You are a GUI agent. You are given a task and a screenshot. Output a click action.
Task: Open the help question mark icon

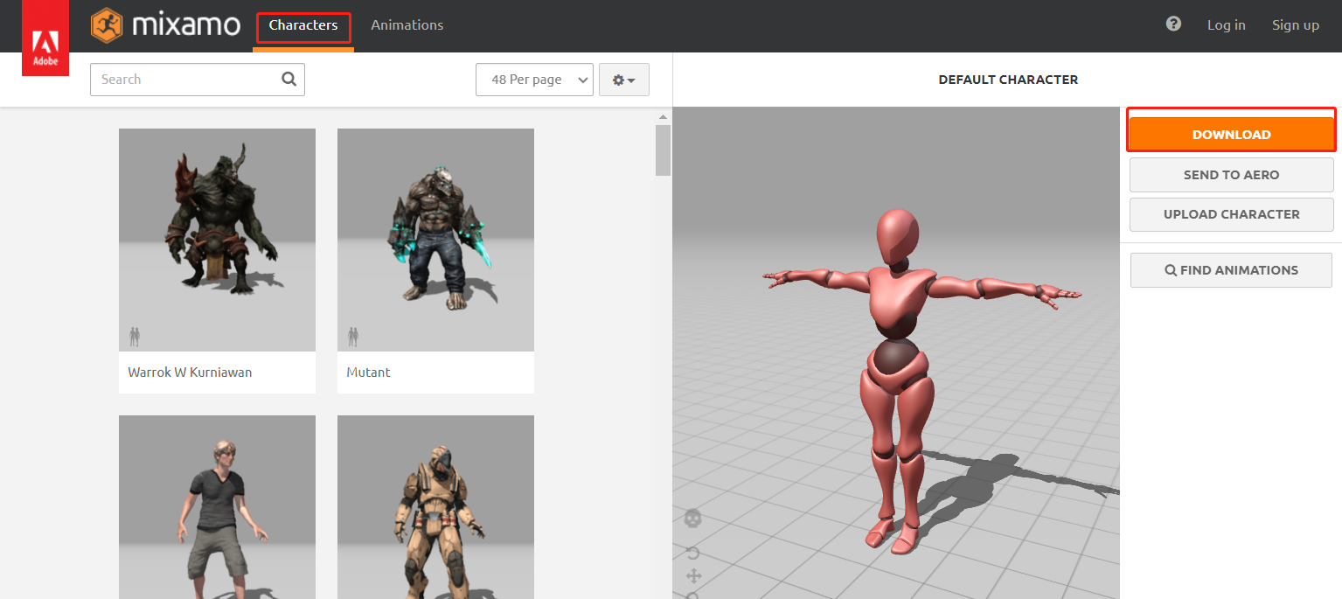point(1173,24)
